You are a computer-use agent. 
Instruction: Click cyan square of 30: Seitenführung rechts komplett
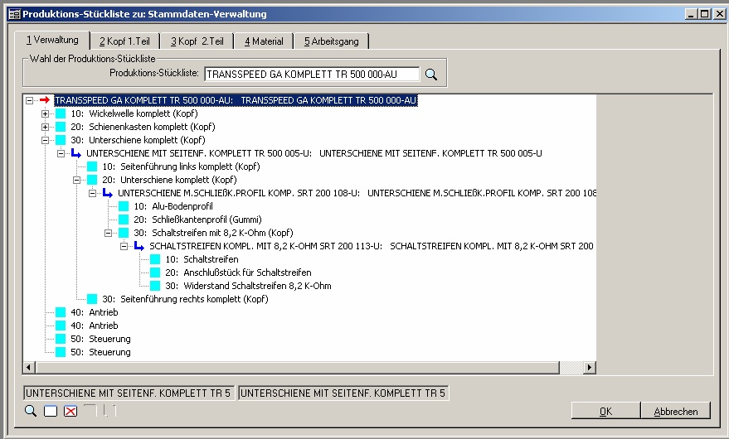[x=92, y=299]
